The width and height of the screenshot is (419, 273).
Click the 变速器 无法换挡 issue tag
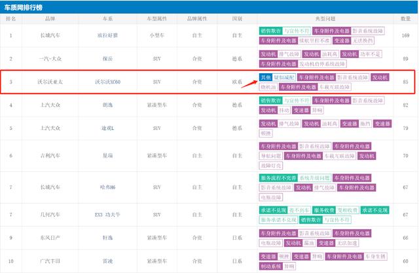354,40
